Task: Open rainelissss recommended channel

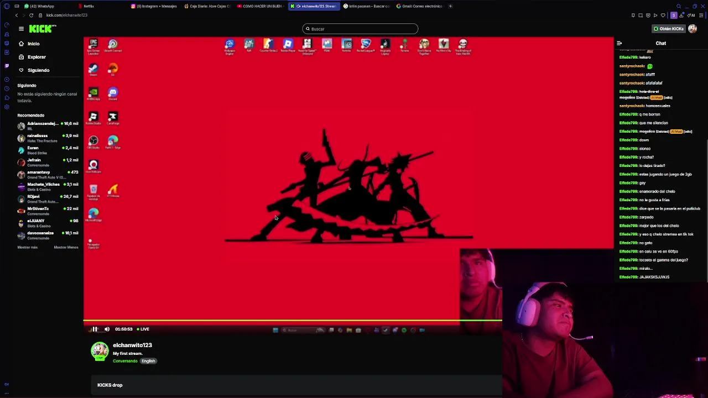Action: pyautogui.click(x=48, y=138)
